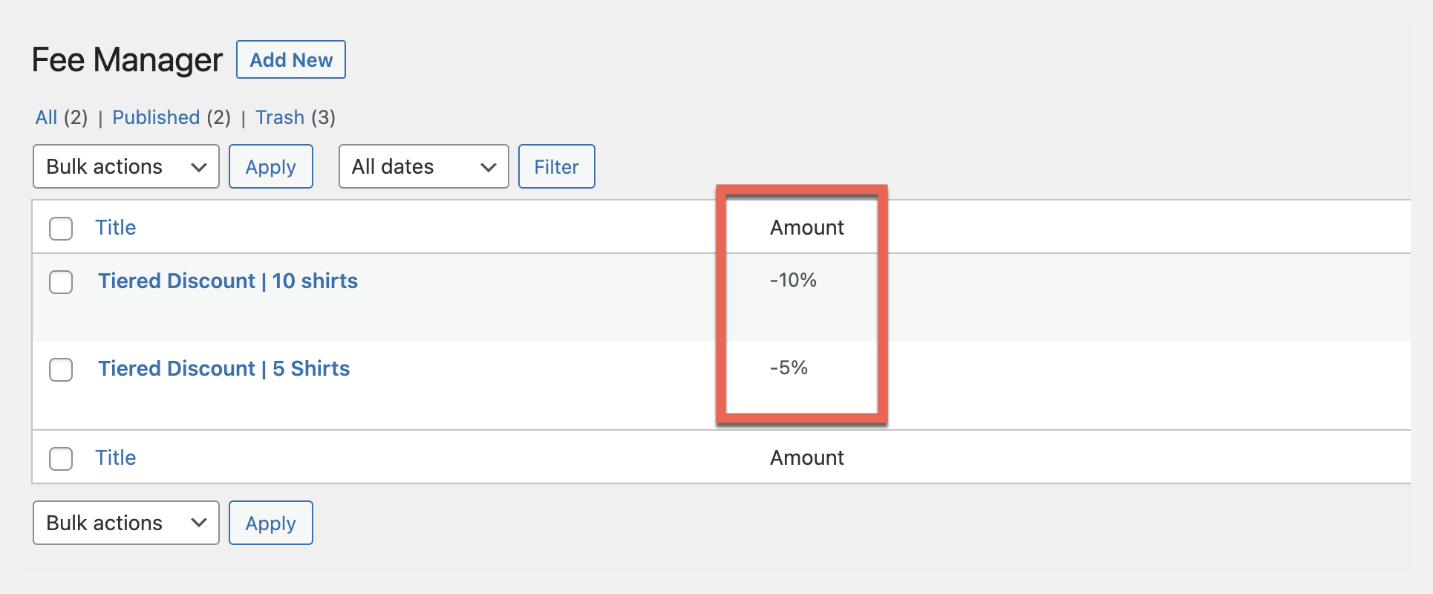Click the -5% amount cell

click(x=789, y=368)
